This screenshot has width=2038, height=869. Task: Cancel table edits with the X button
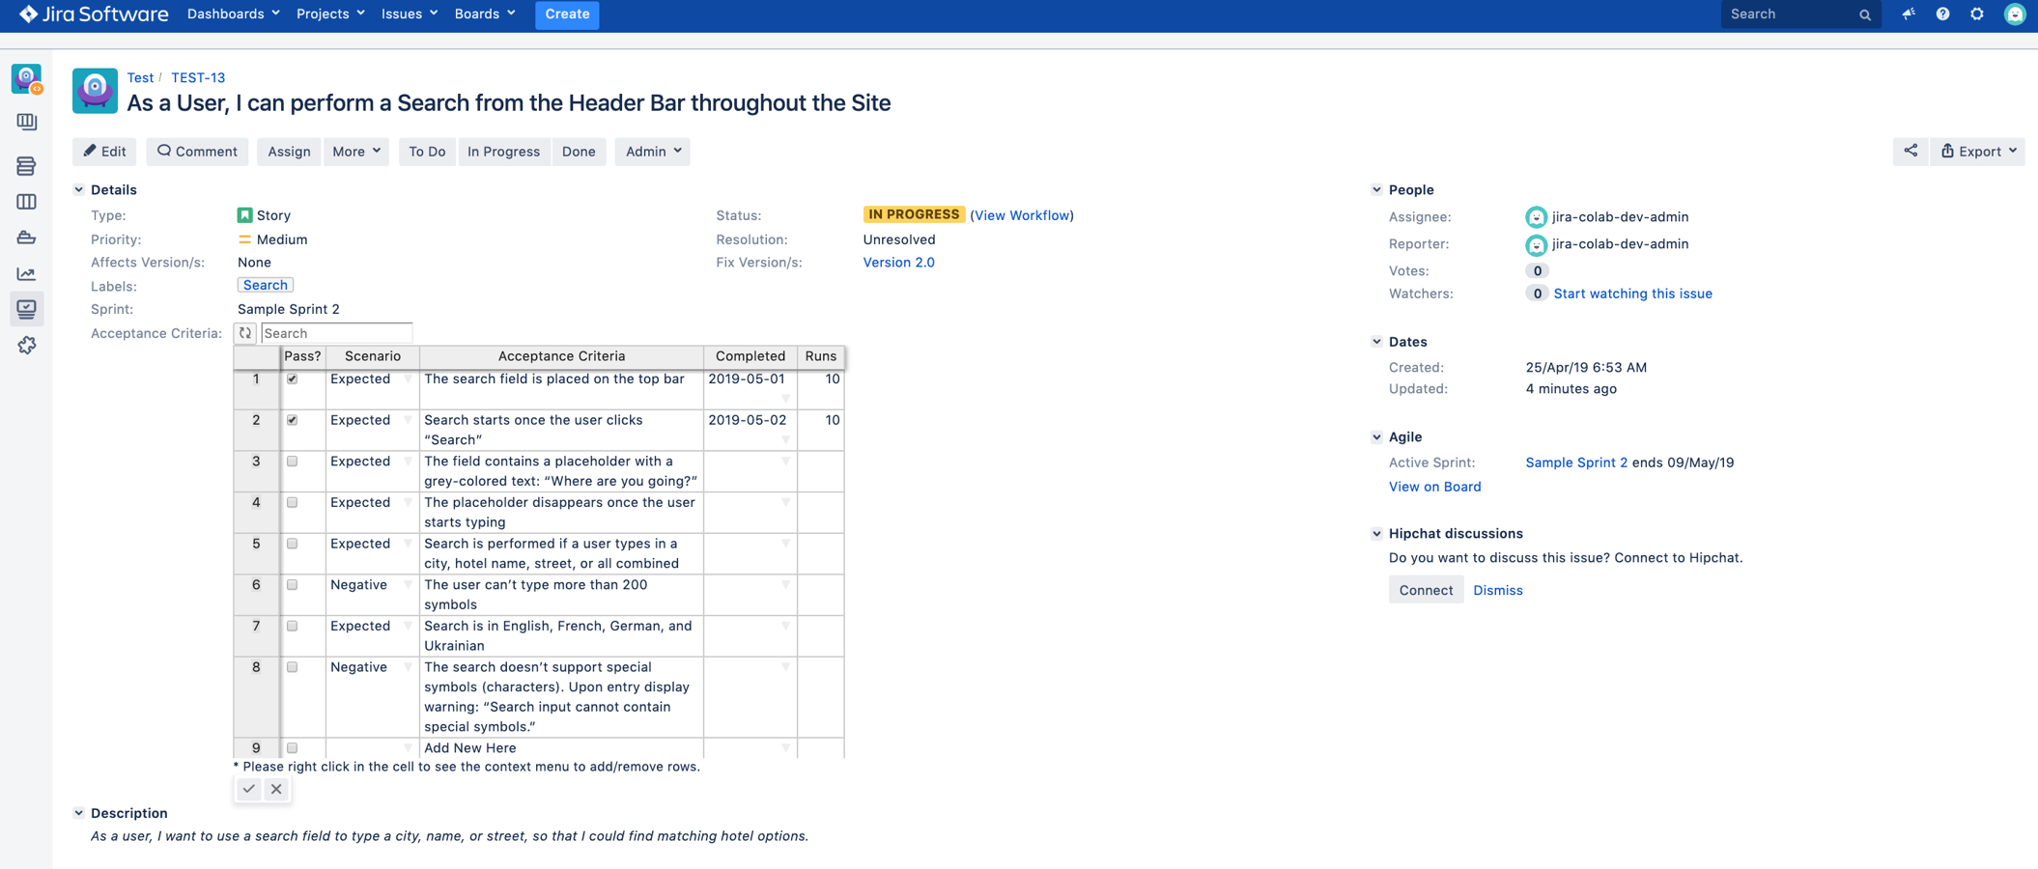276,789
